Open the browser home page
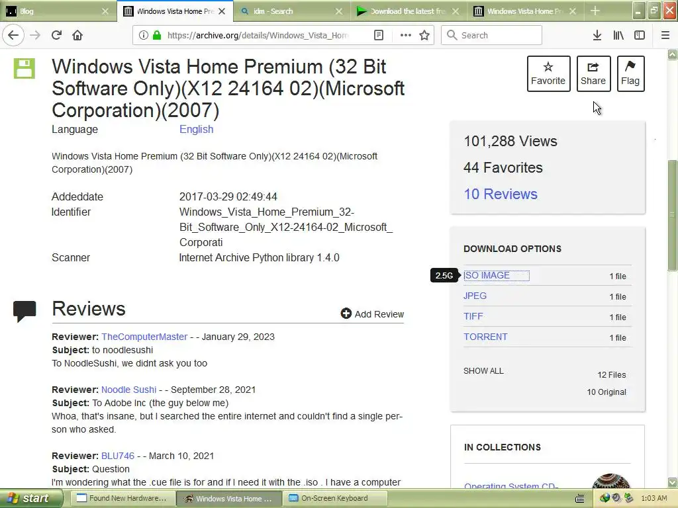Screen dimensions: 678x508 [77, 35]
